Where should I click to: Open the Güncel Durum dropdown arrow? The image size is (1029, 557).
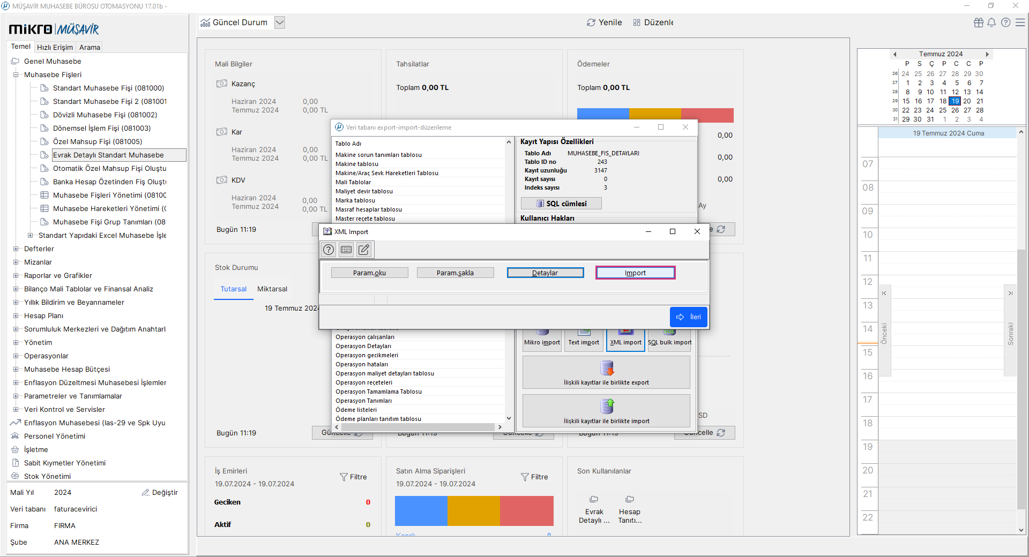click(x=280, y=22)
